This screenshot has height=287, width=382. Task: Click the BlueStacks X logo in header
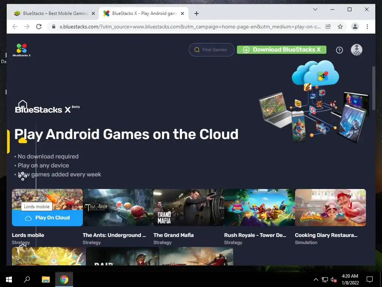coord(22,50)
